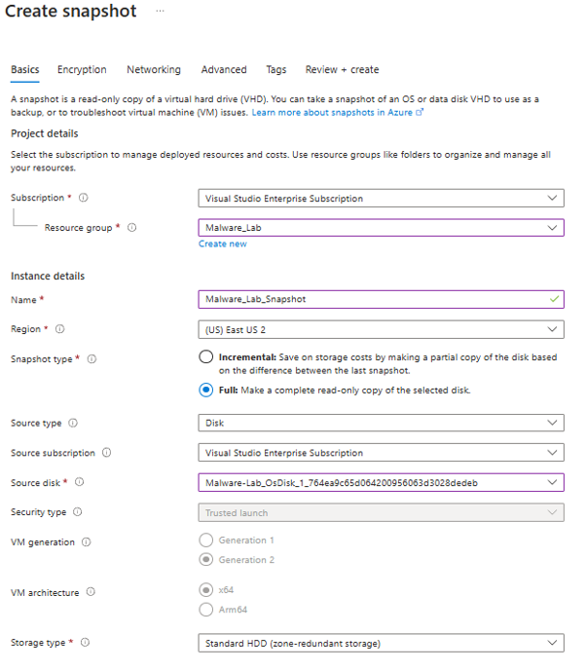Switch to the Basics tab
Image resolution: width=586 pixels, height=671 pixels.
tap(24, 70)
